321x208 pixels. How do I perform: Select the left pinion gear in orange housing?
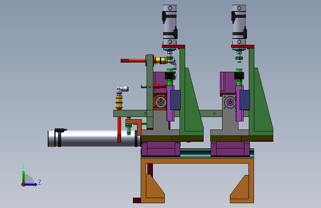[161, 102]
